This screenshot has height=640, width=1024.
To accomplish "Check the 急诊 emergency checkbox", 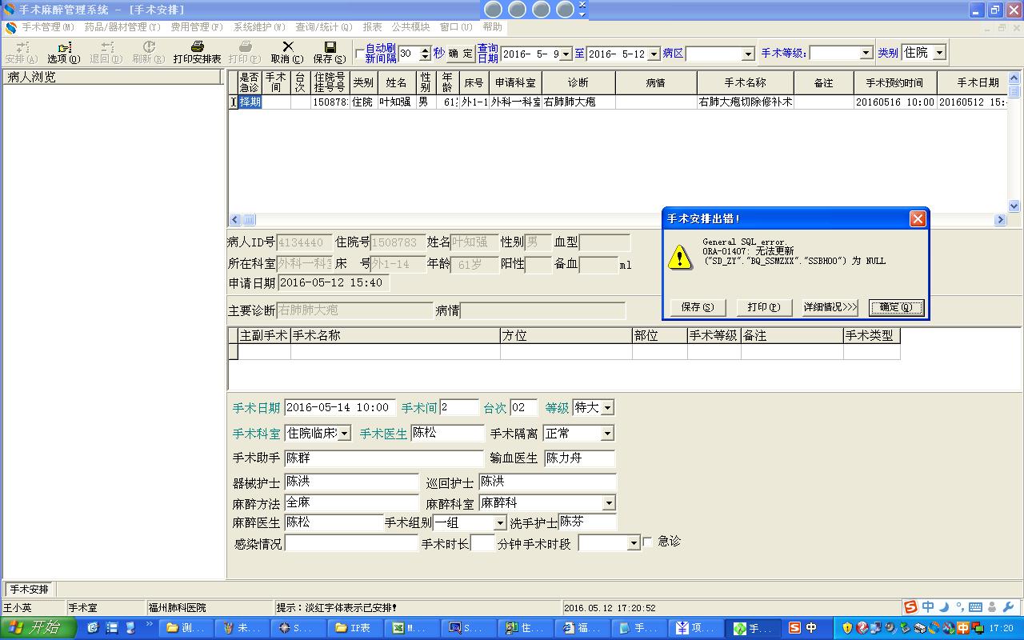I will (x=647, y=542).
